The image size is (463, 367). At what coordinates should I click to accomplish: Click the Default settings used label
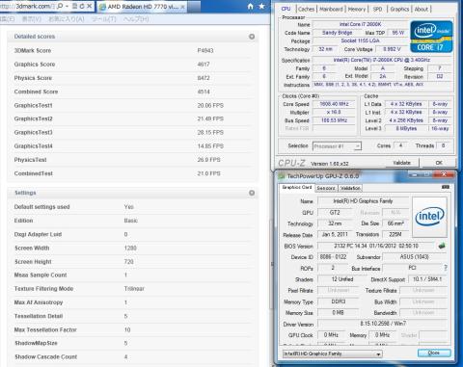click(41, 207)
